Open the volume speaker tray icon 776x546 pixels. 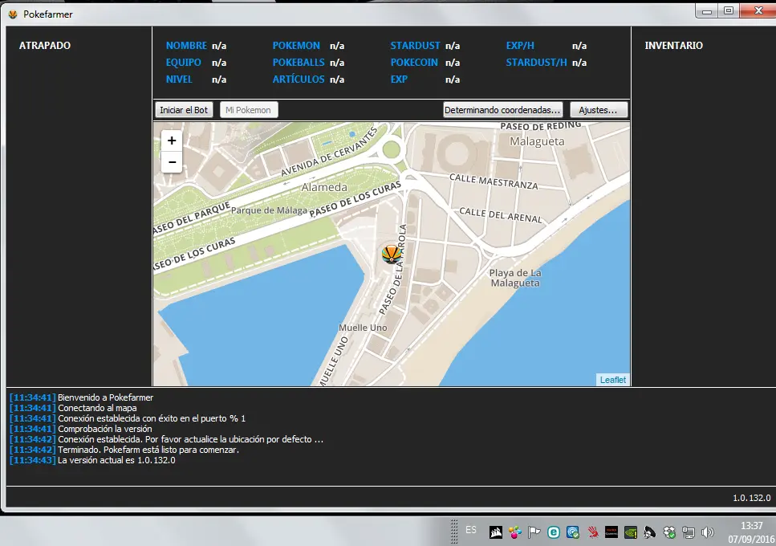pyautogui.click(x=708, y=532)
